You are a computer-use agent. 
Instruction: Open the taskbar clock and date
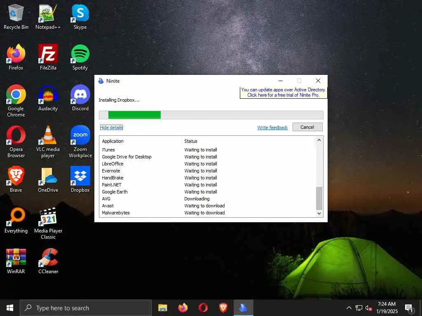(387, 308)
